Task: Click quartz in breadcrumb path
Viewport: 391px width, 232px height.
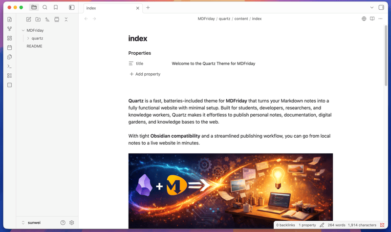Action: coord(224,19)
